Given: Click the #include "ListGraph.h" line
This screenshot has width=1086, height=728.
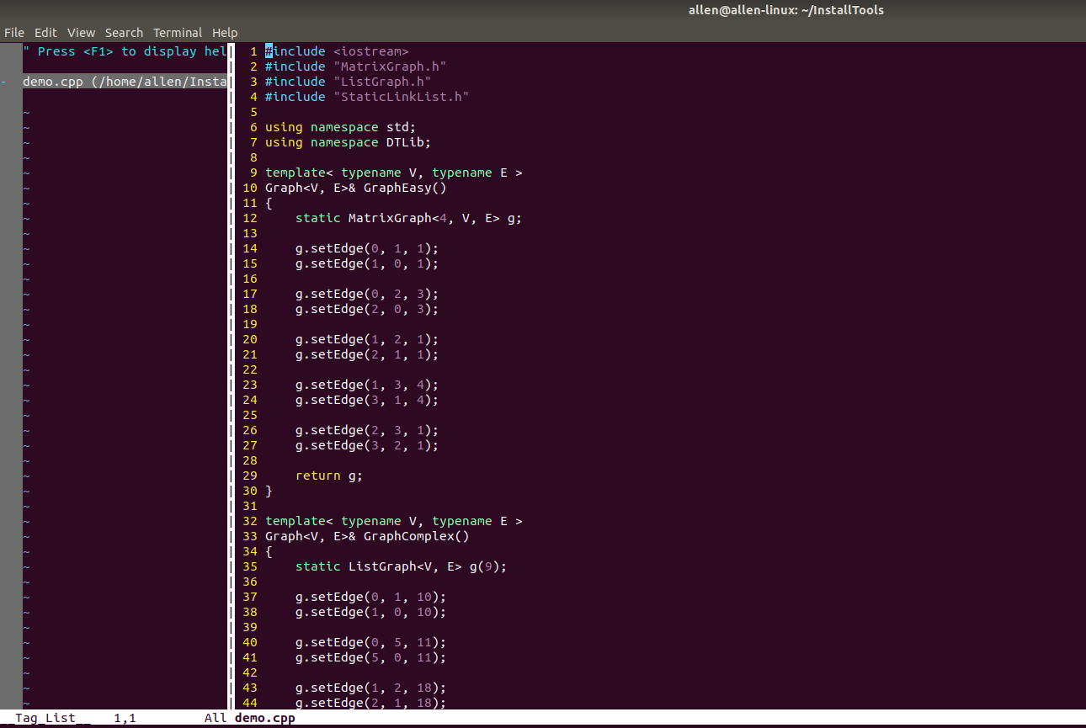Looking at the screenshot, I should click(348, 82).
